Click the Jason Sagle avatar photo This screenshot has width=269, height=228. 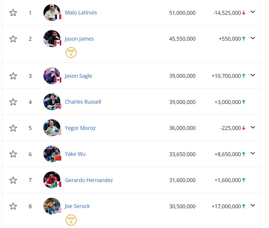51,75
